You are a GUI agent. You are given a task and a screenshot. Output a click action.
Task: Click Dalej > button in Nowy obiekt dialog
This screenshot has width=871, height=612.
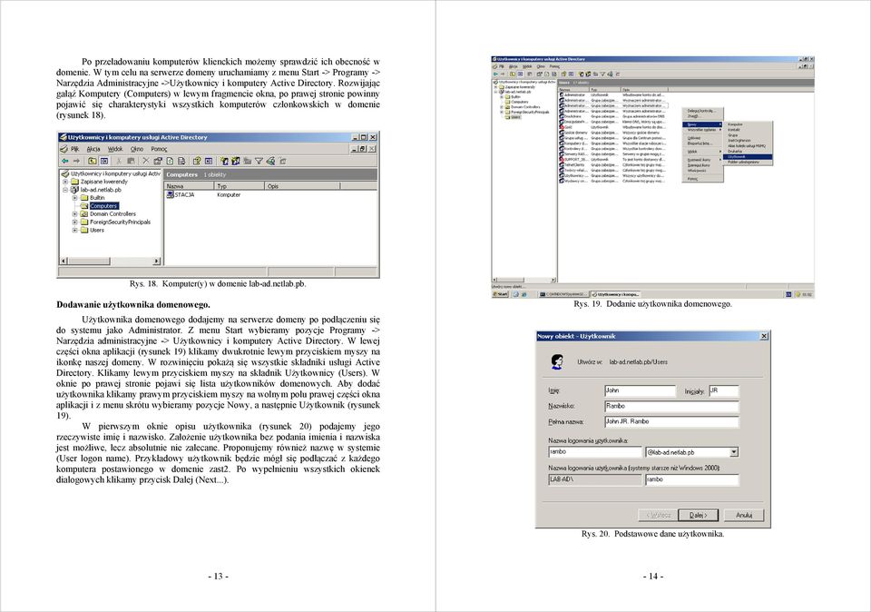pos(699,515)
